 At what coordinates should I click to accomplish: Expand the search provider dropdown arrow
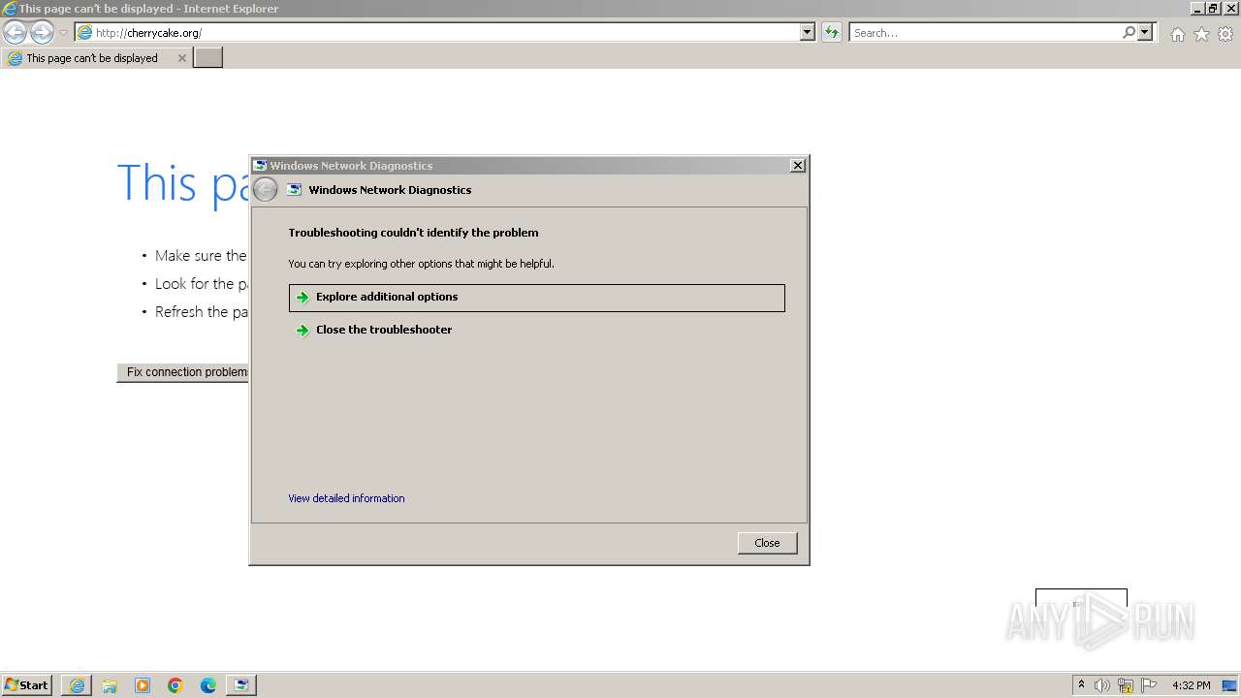coord(1145,33)
